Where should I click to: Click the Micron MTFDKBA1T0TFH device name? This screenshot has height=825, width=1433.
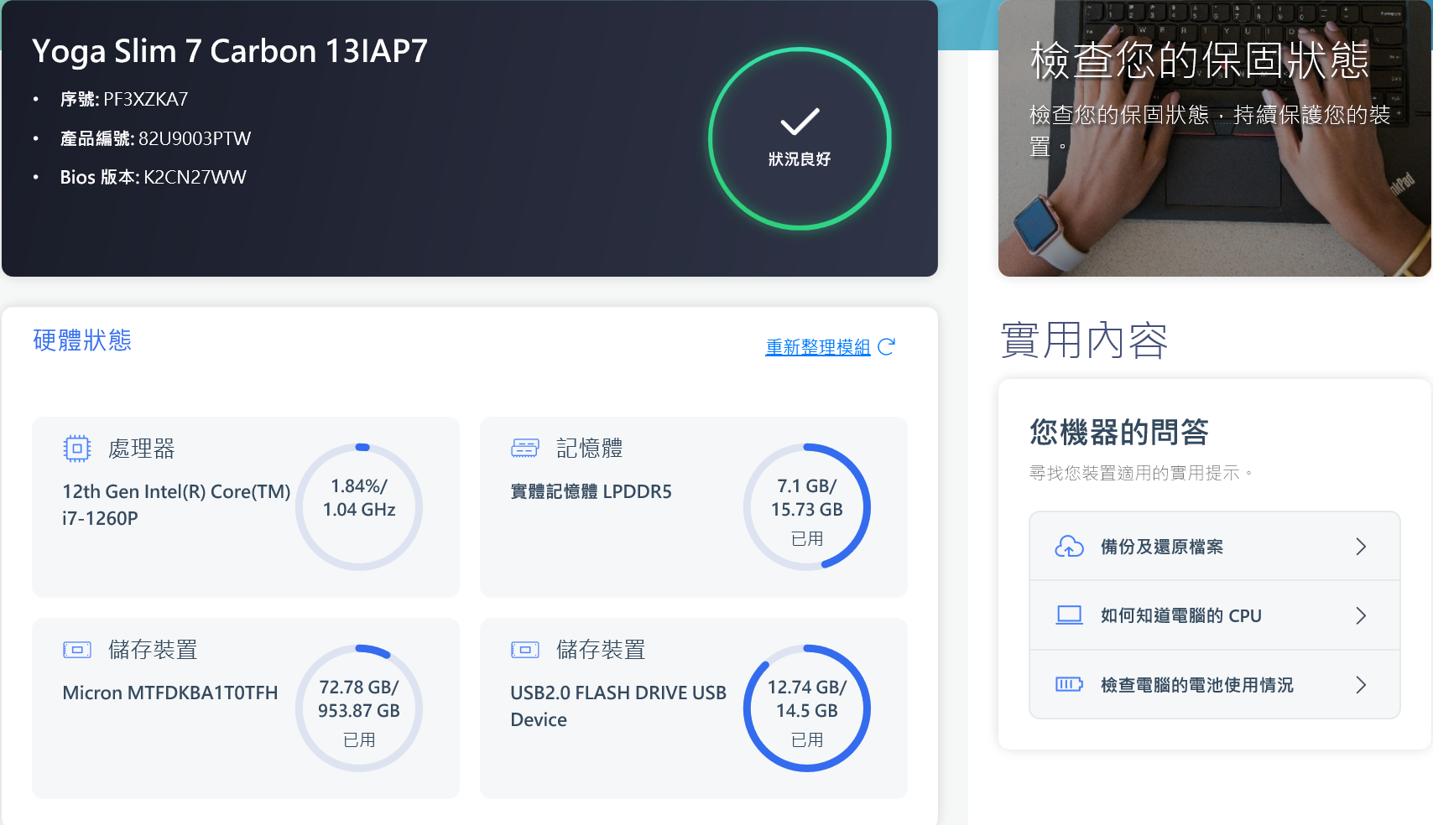click(x=170, y=693)
